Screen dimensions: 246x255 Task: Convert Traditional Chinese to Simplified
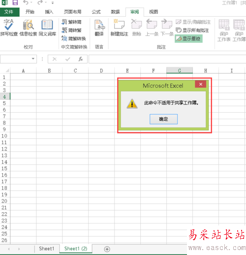pos(71,22)
